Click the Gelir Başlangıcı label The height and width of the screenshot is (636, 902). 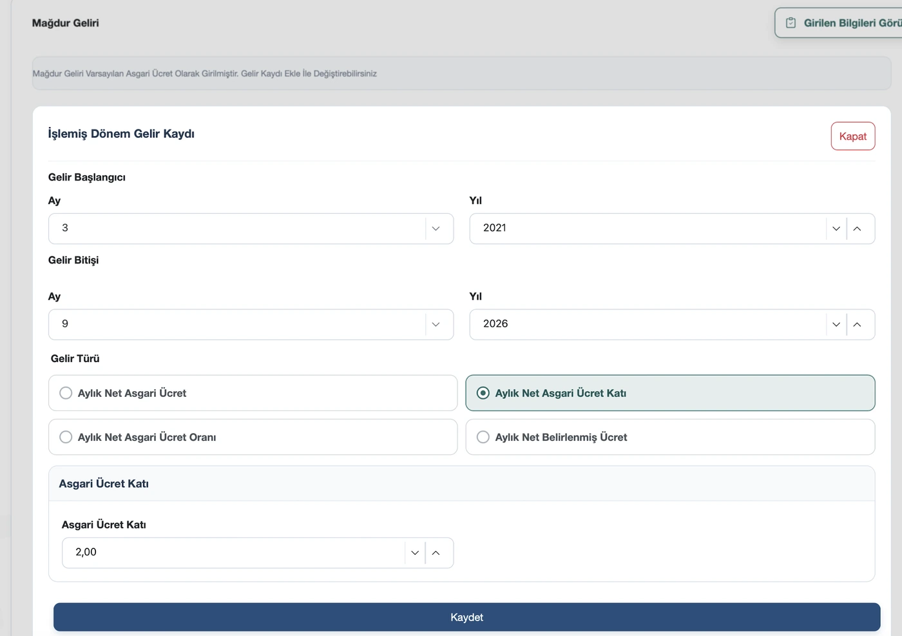coord(87,177)
